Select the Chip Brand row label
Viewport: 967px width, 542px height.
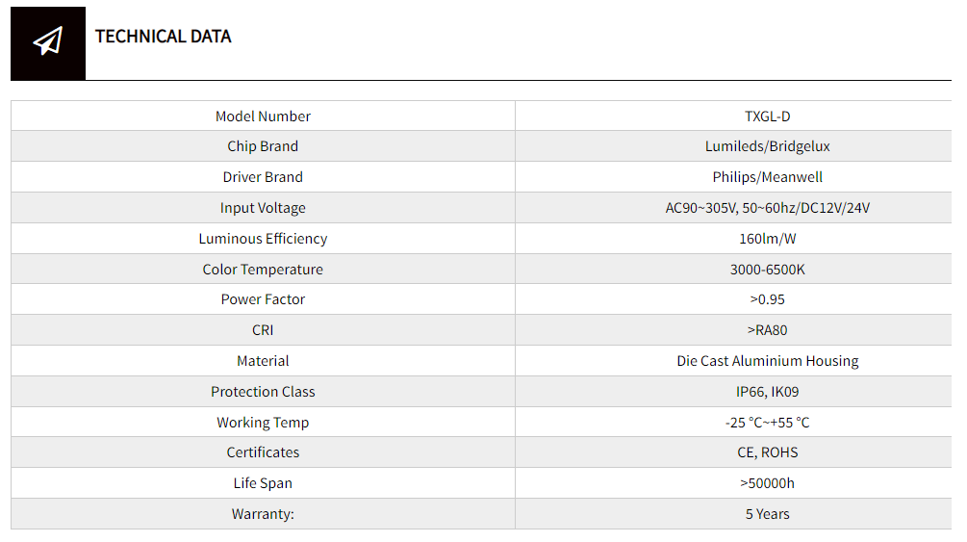pyautogui.click(x=263, y=146)
